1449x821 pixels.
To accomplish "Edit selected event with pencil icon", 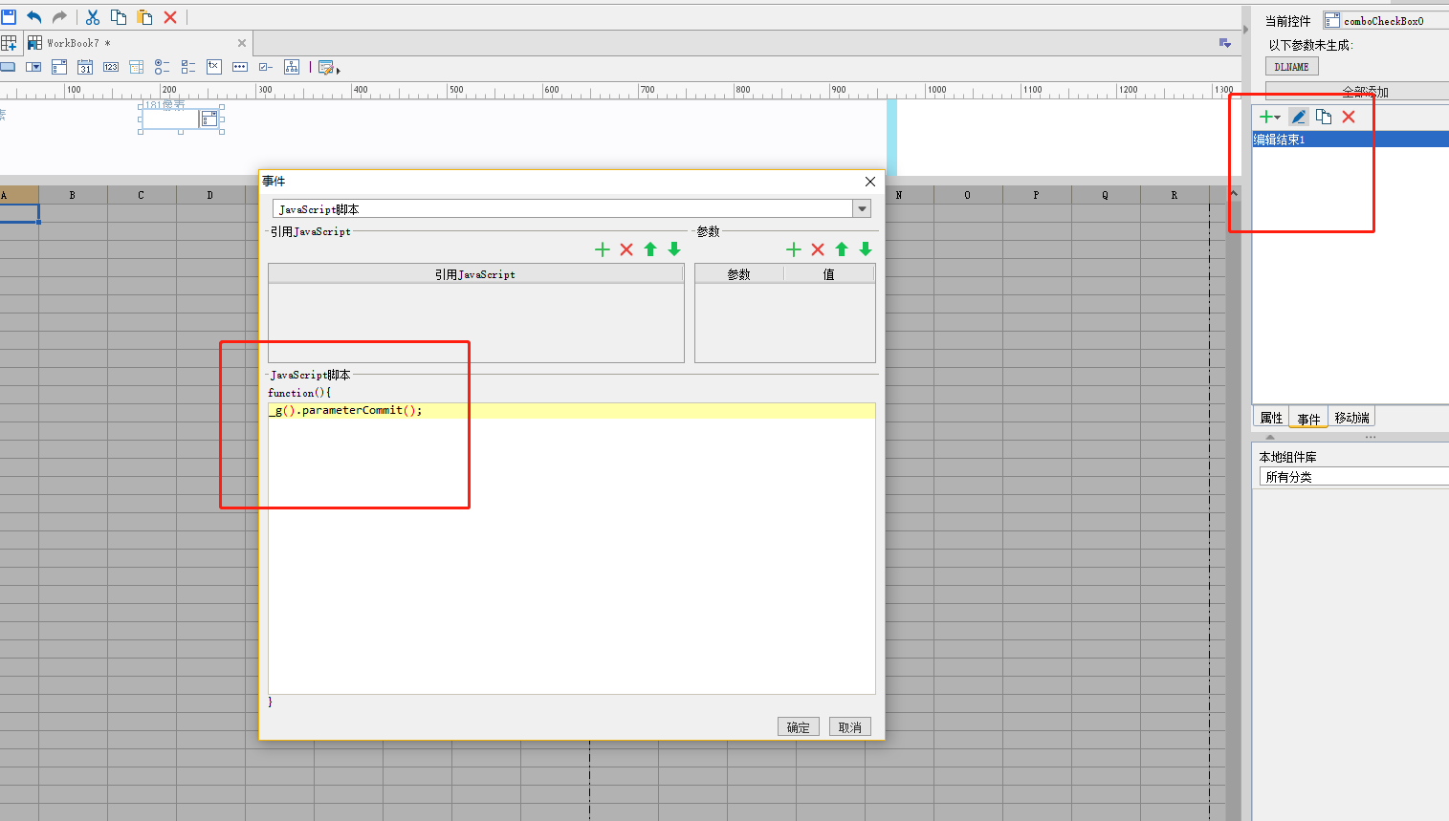I will [x=1298, y=117].
